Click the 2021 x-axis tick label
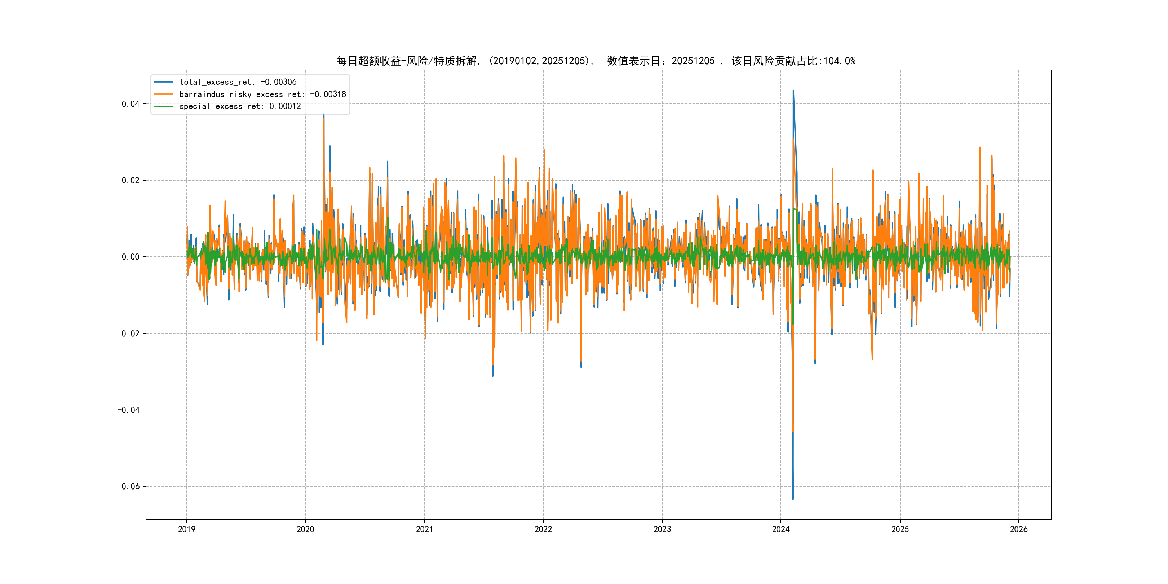The height and width of the screenshot is (584, 1168). 424,529
